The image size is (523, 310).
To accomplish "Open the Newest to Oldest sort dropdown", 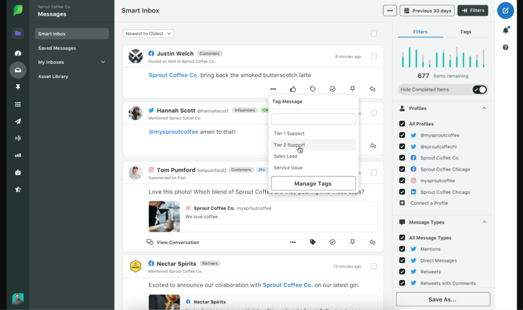I will (x=148, y=33).
